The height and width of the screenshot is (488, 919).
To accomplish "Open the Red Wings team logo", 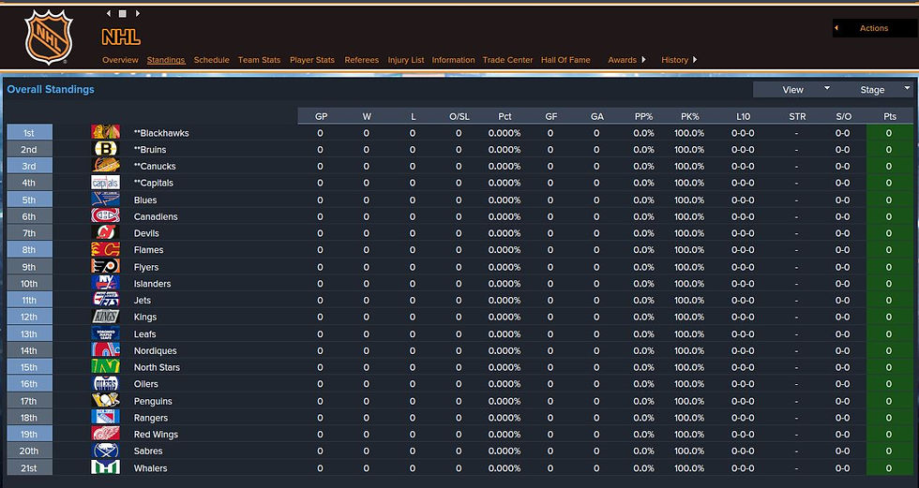I will (x=105, y=434).
